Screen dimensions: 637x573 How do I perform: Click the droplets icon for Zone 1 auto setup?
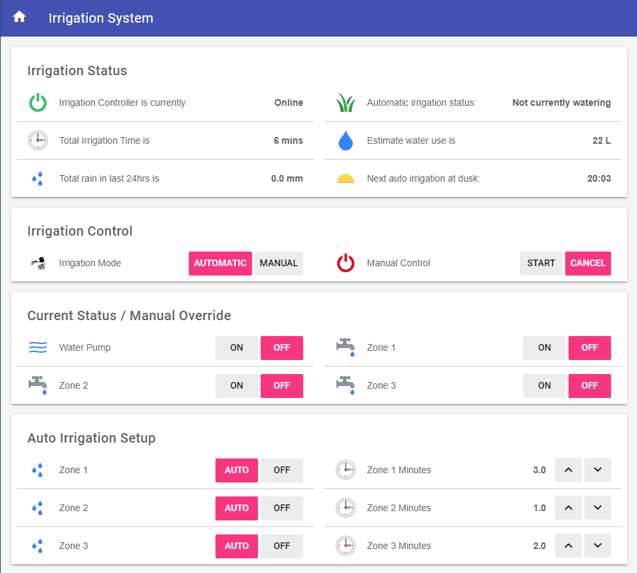coord(38,470)
